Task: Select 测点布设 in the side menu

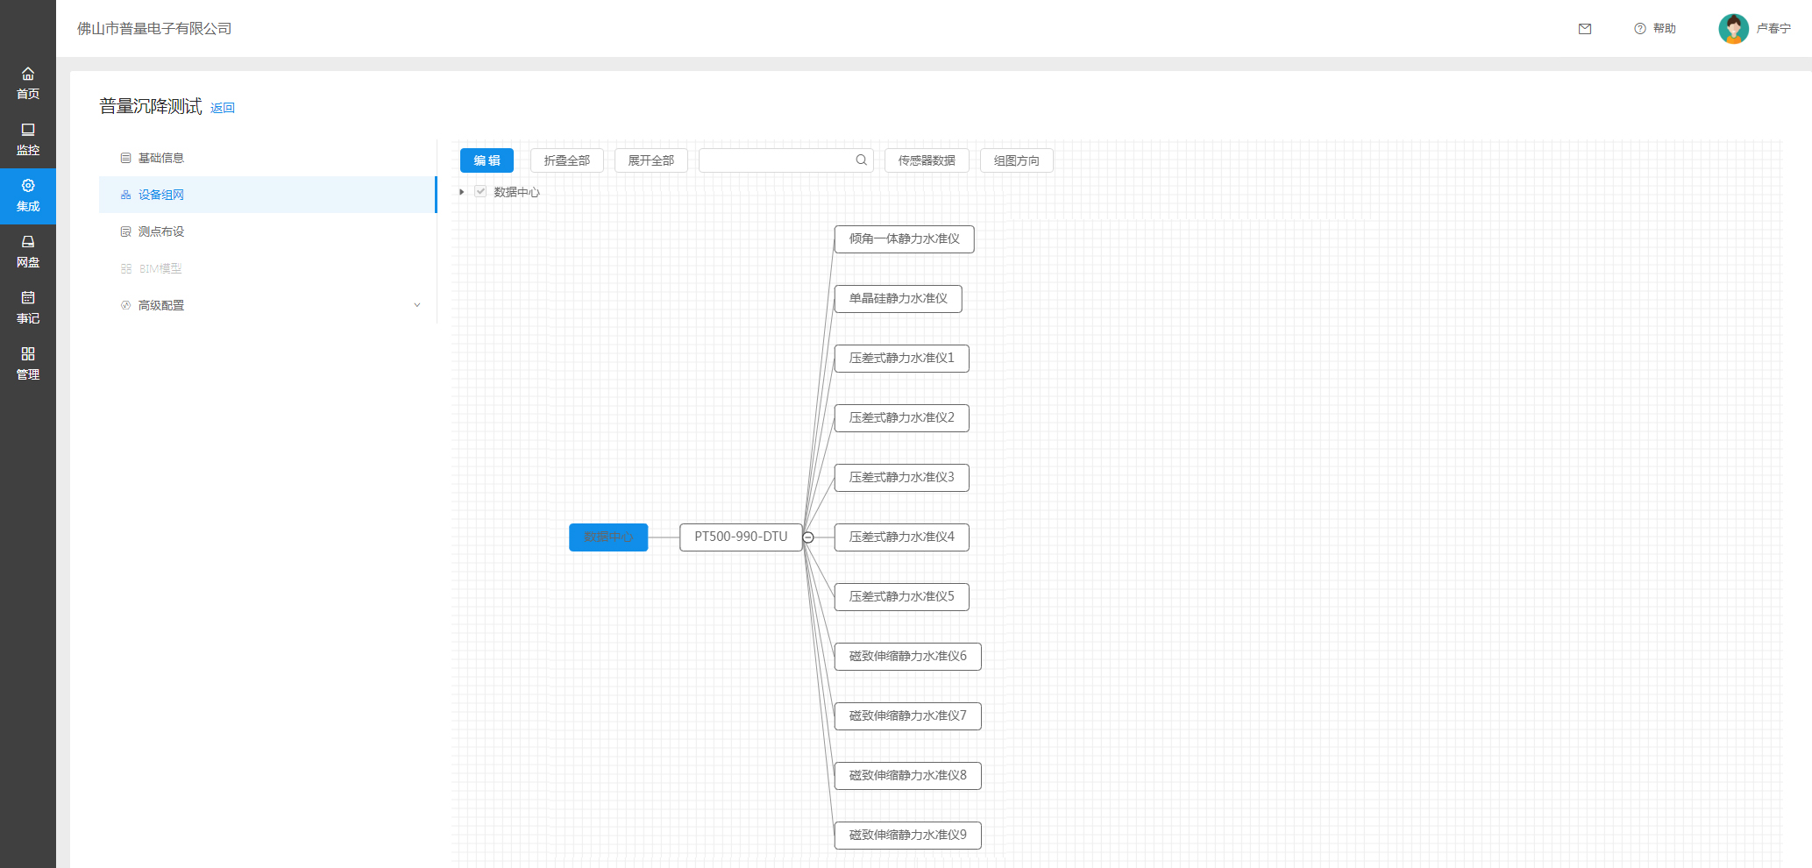Action: pyautogui.click(x=161, y=231)
